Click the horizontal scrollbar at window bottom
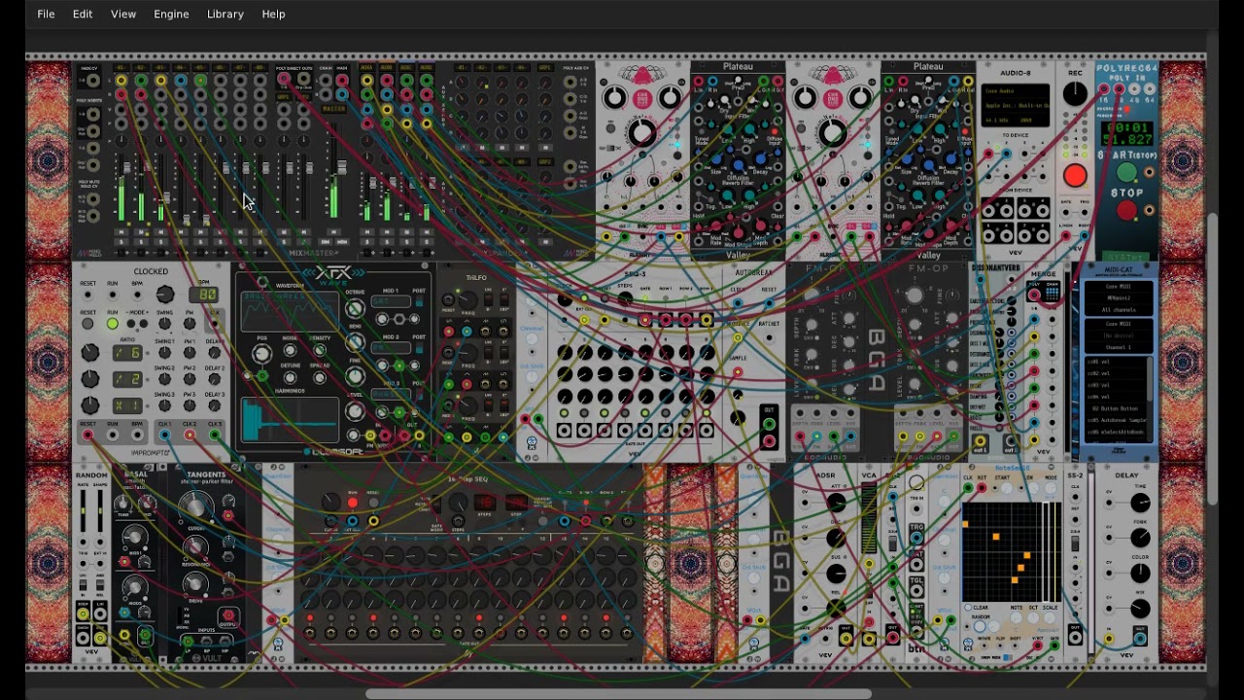This screenshot has height=700, width=1244. tap(618, 693)
